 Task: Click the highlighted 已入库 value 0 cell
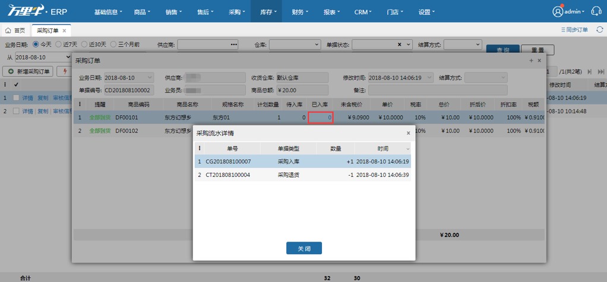click(321, 117)
